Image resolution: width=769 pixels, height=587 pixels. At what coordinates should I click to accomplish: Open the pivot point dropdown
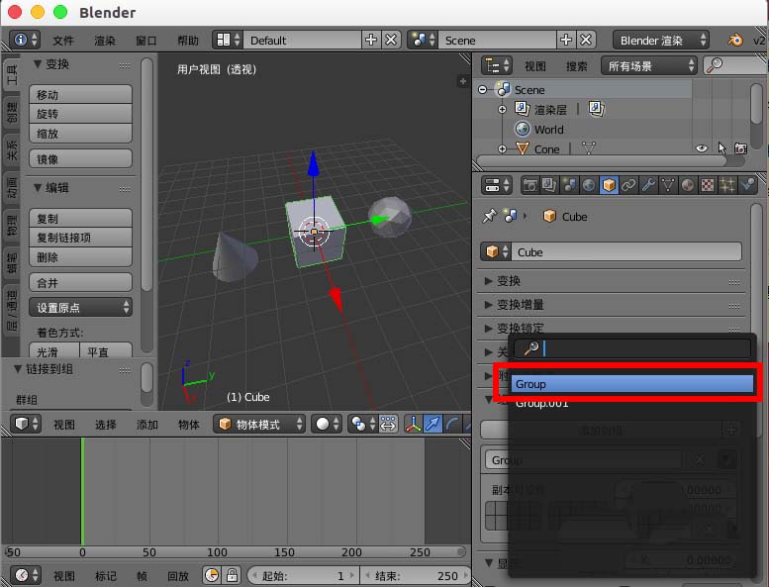coord(363,425)
